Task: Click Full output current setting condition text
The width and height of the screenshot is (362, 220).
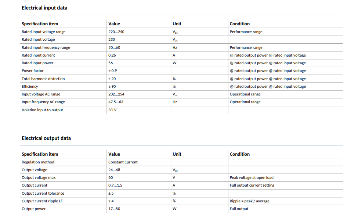Action: pos(252,185)
